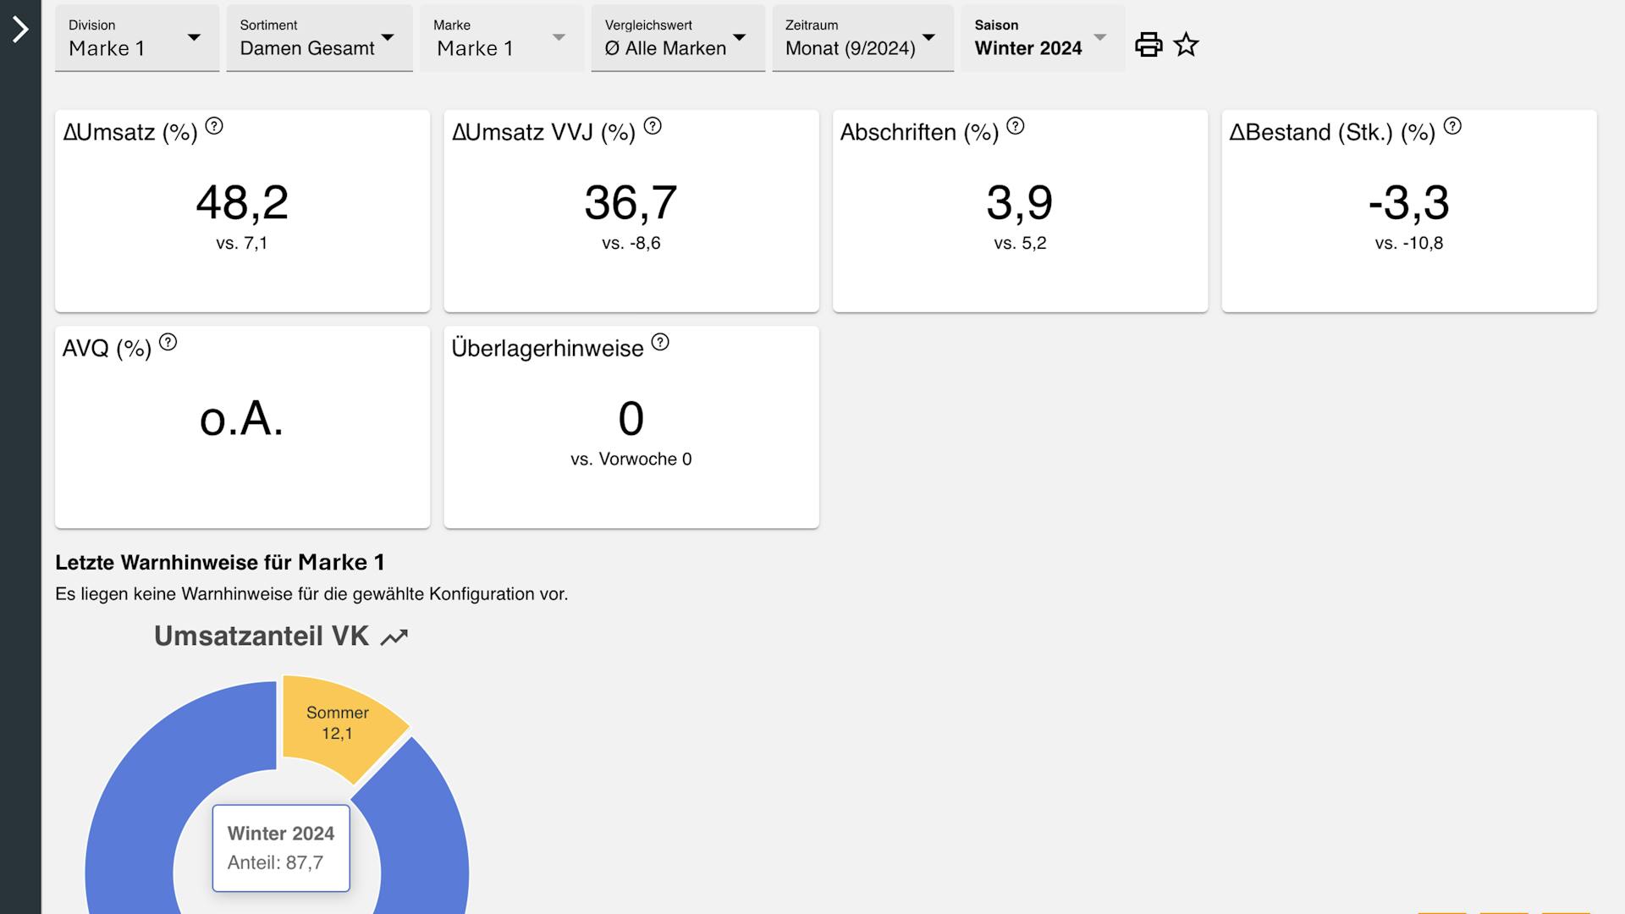Show help for Überlagerhinweise
Screen dimensions: 1625x914
pyautogui.click(x=660, y=343)
